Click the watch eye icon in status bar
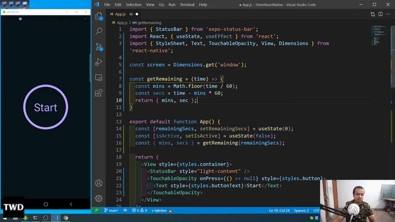 125,210
